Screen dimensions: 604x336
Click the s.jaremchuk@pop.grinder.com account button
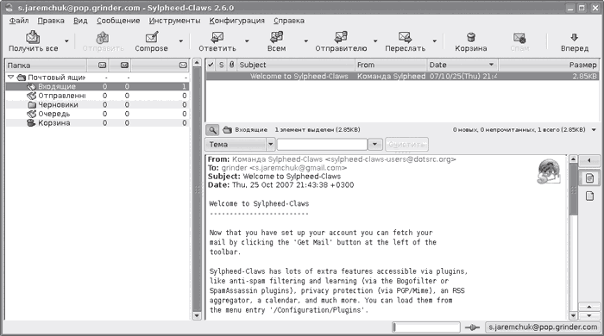pyautogui.click(x=543, y=327)
